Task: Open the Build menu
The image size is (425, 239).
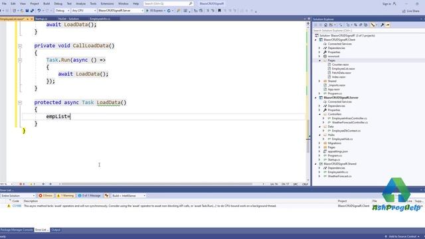Action: point(46,4)
